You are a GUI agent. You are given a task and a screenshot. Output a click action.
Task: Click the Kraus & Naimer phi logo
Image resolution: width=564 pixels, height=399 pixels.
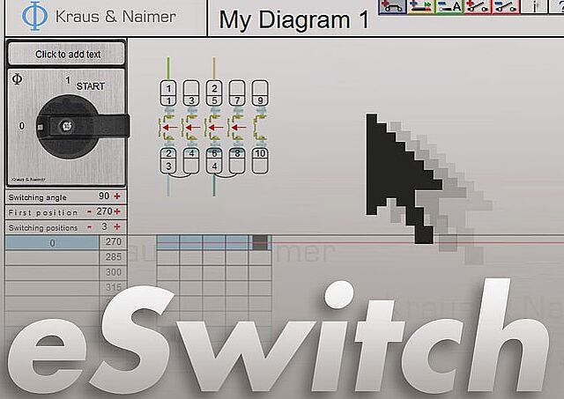pos(34,16)
